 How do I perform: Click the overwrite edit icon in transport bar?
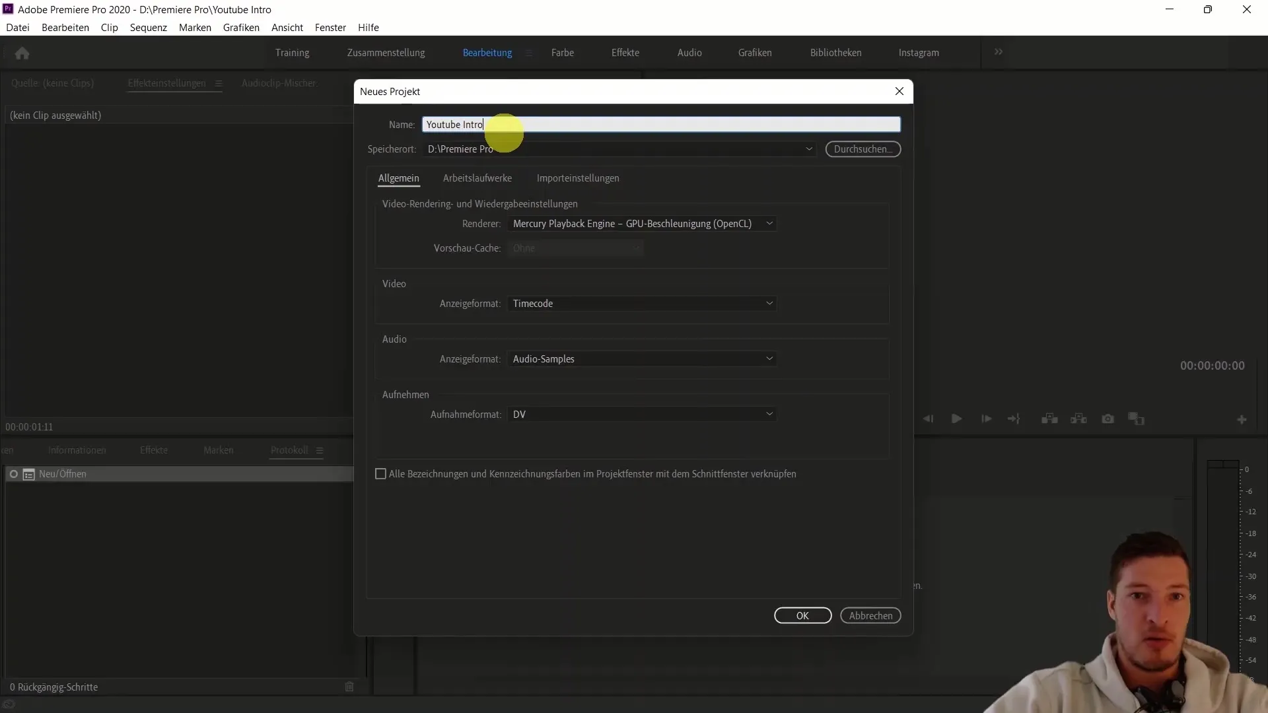point(1080,419)
